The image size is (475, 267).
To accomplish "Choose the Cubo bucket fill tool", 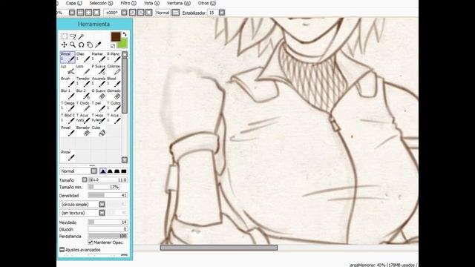I will pos(99,131).
